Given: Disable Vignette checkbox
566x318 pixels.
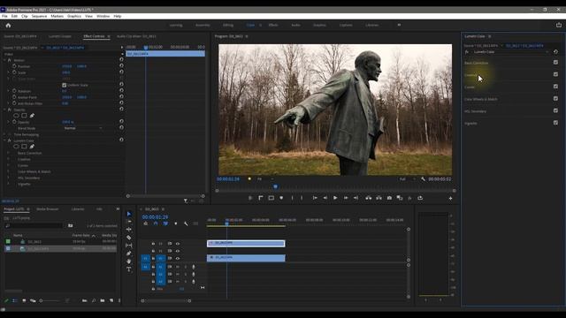Looking at the screenshot, I should click(x=555, y=123).
